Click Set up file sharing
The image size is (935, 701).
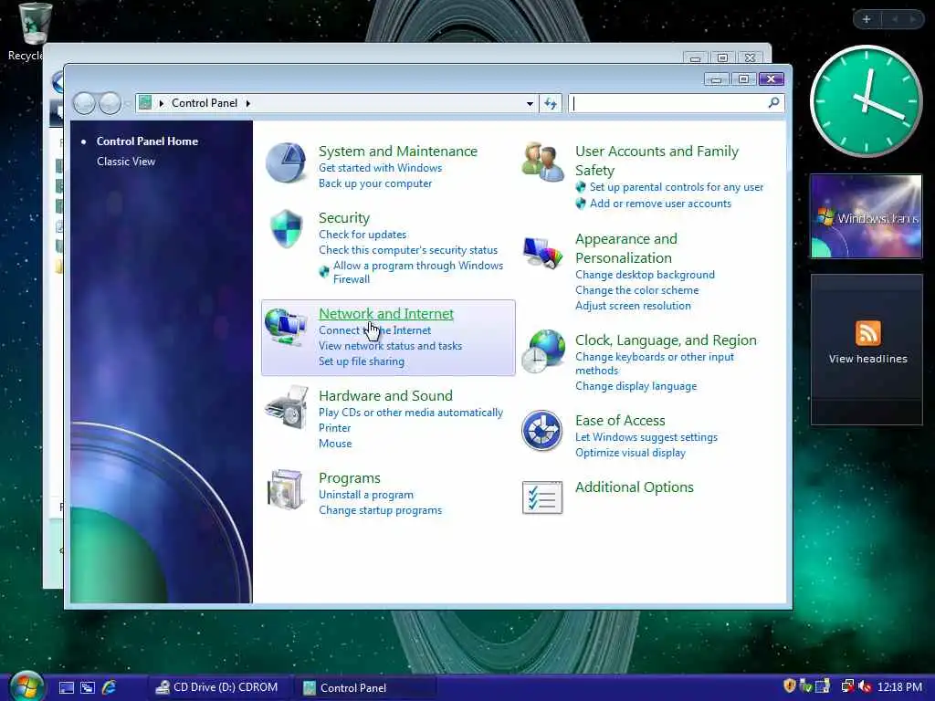[x=362, y=361]
